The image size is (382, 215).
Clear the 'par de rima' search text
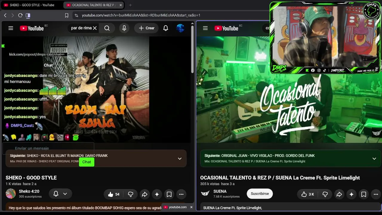tap(95, 28)
